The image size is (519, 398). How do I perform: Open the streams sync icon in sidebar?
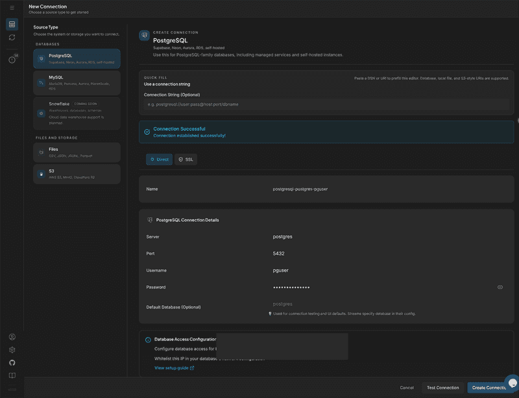click(x=12, y=38)
